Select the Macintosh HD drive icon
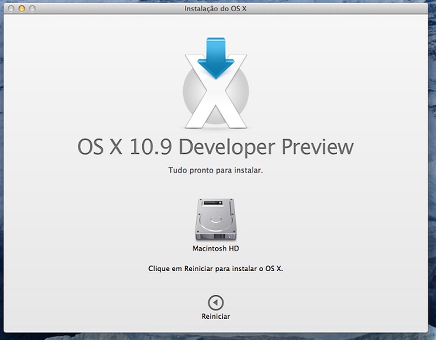This screenshot has width=436, height=340. pyautogui.click(x=216, y=219)
